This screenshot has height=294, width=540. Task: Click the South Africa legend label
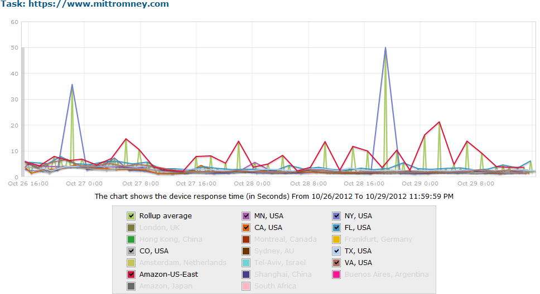[x=275, y=286]
